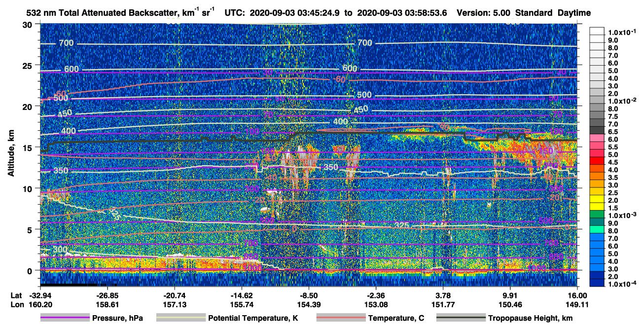Click longitude value 158.61
Viewport: 641px width, 329px height.
[107, 304]
